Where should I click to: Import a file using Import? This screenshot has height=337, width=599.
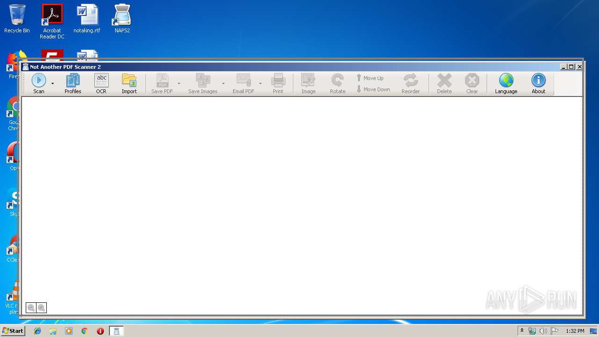(x=129, y=84)
